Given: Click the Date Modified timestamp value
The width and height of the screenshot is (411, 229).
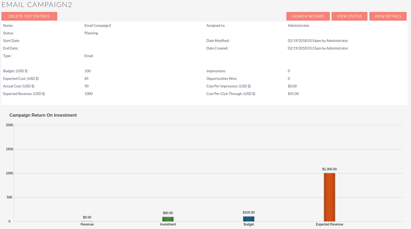Looking at the screenshot, I should coord(318,41).
